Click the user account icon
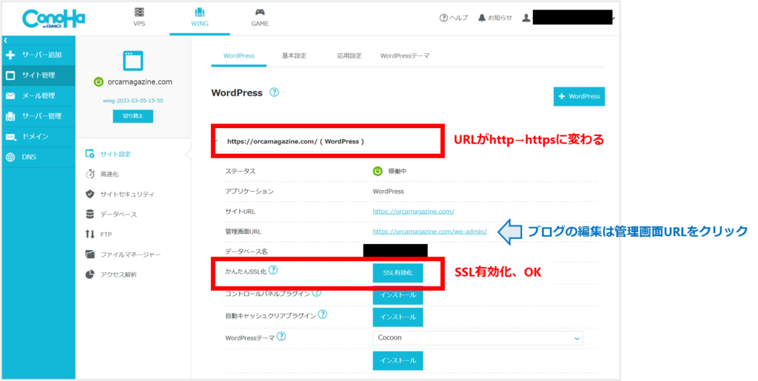The height and width of the screenshot is (381, 758). click(526, 18)
